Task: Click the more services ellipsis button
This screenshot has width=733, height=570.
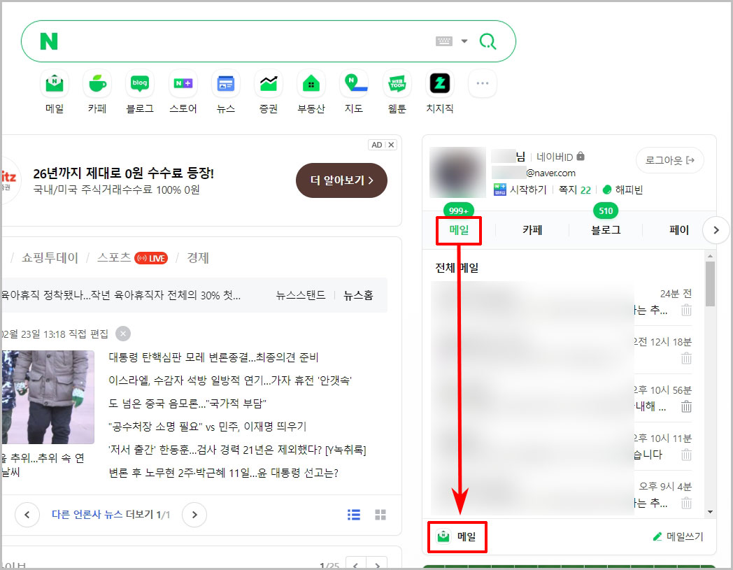Action: pyautogui.click(x=482, y=83)
